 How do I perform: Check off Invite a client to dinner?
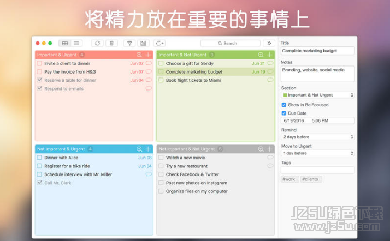click(x=39, y=63)
